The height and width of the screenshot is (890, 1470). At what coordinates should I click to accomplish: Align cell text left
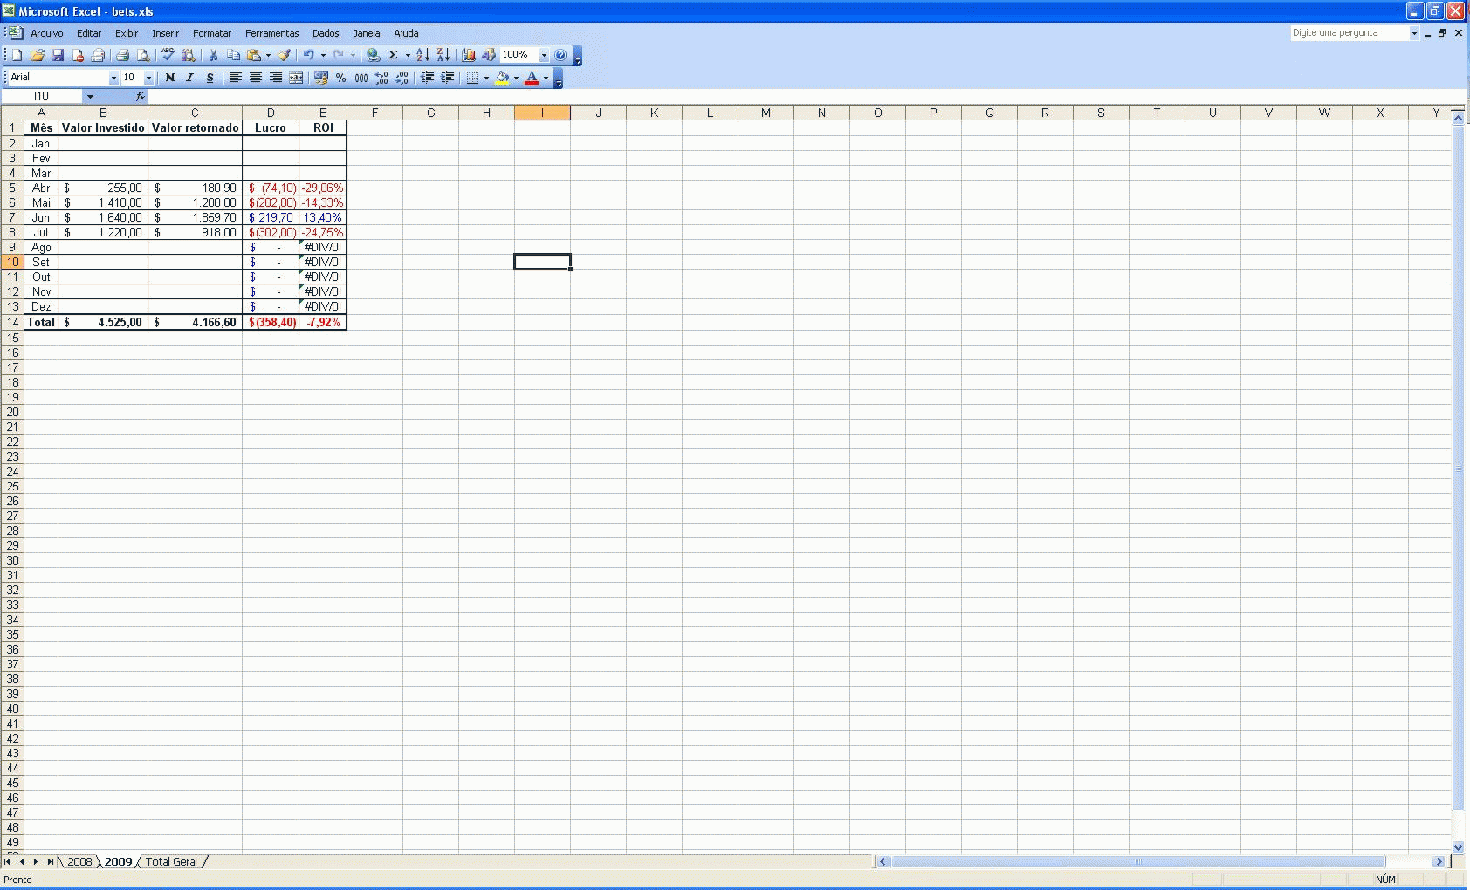coord(235,78)
